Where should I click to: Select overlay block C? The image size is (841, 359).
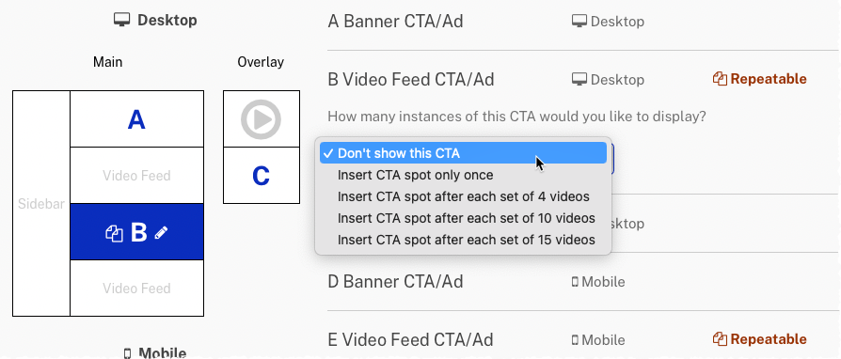point(262,176)
